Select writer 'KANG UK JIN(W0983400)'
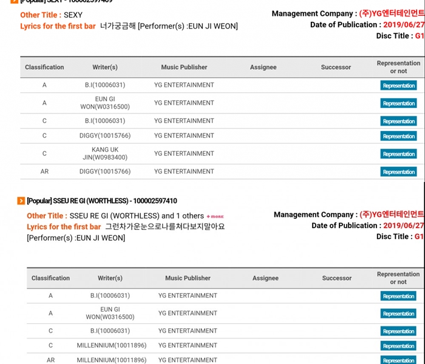 pos(105,153)
